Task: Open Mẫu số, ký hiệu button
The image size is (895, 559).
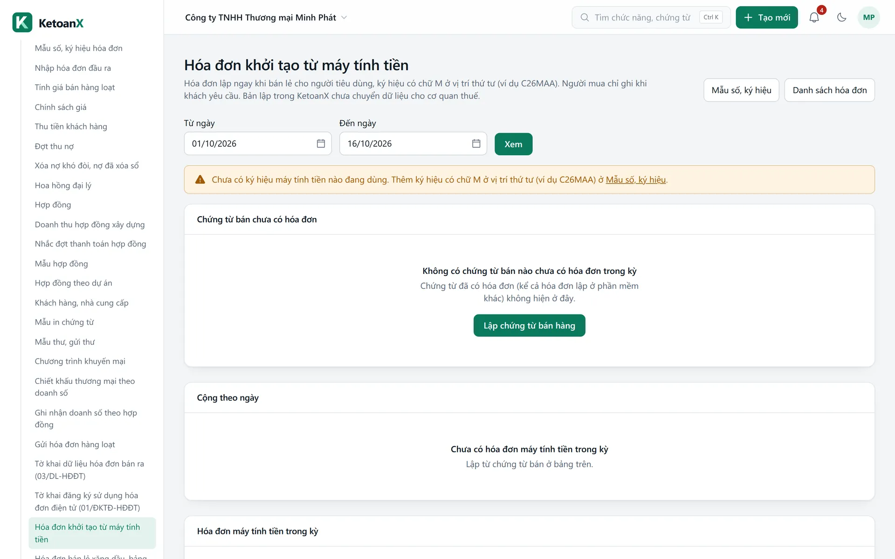Action: (x=741, y=90)
